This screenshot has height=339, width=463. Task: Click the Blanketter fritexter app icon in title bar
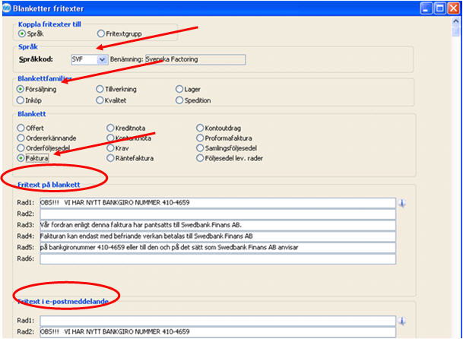[x=7, y=7]
